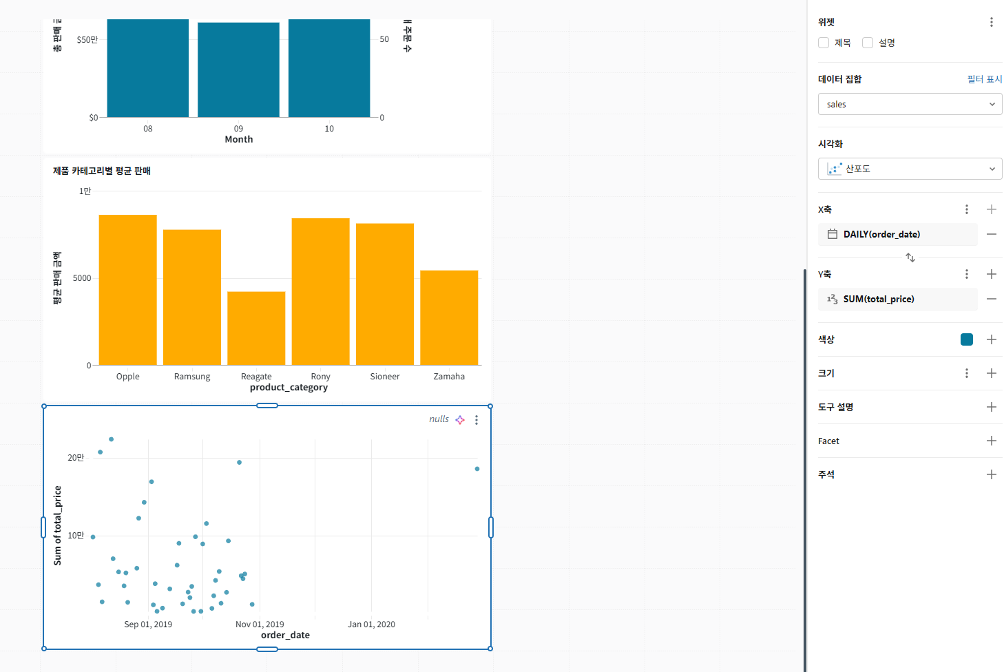Add a Facet field
Screen dimensions: 1004x672
(x=992, y=441)
